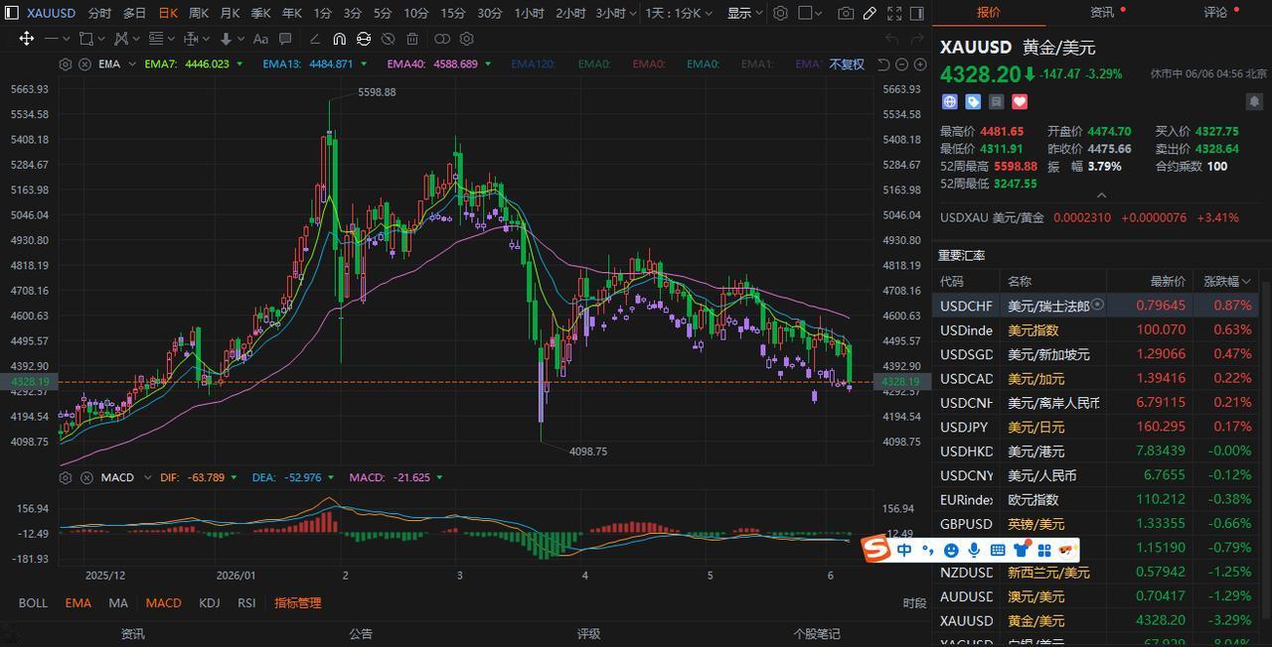This screenshot has width=1272, height=647.
Task: Remove MACD indicator with the x icon
Action: point(84,477)
